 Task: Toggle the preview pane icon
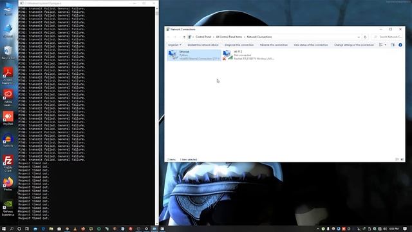pos(393,45)
